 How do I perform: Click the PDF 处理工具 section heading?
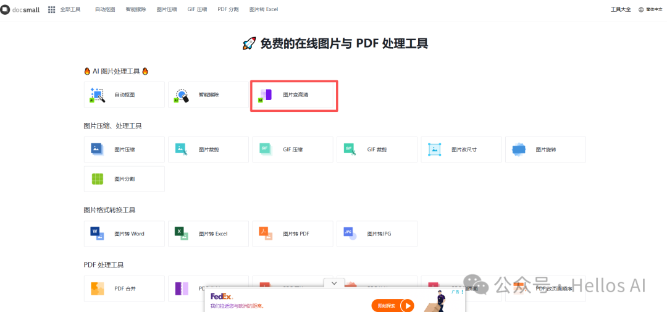(104, 265)
